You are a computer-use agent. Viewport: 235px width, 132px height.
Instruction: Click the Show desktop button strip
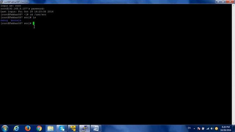coord(234,128)
